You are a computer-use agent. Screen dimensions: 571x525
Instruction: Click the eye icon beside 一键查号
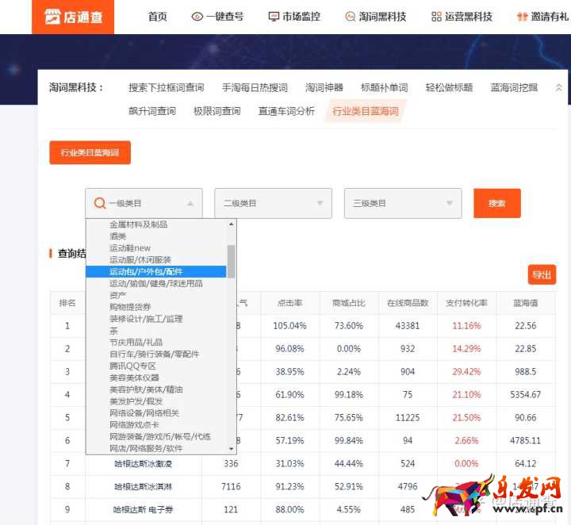[x=197, y=17]
